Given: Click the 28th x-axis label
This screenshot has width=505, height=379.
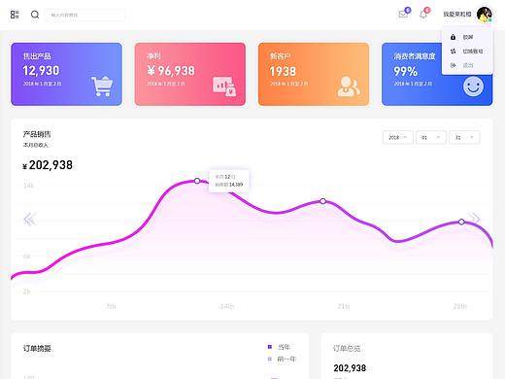Looking at the screenshot, I should (x=459, y=306).
